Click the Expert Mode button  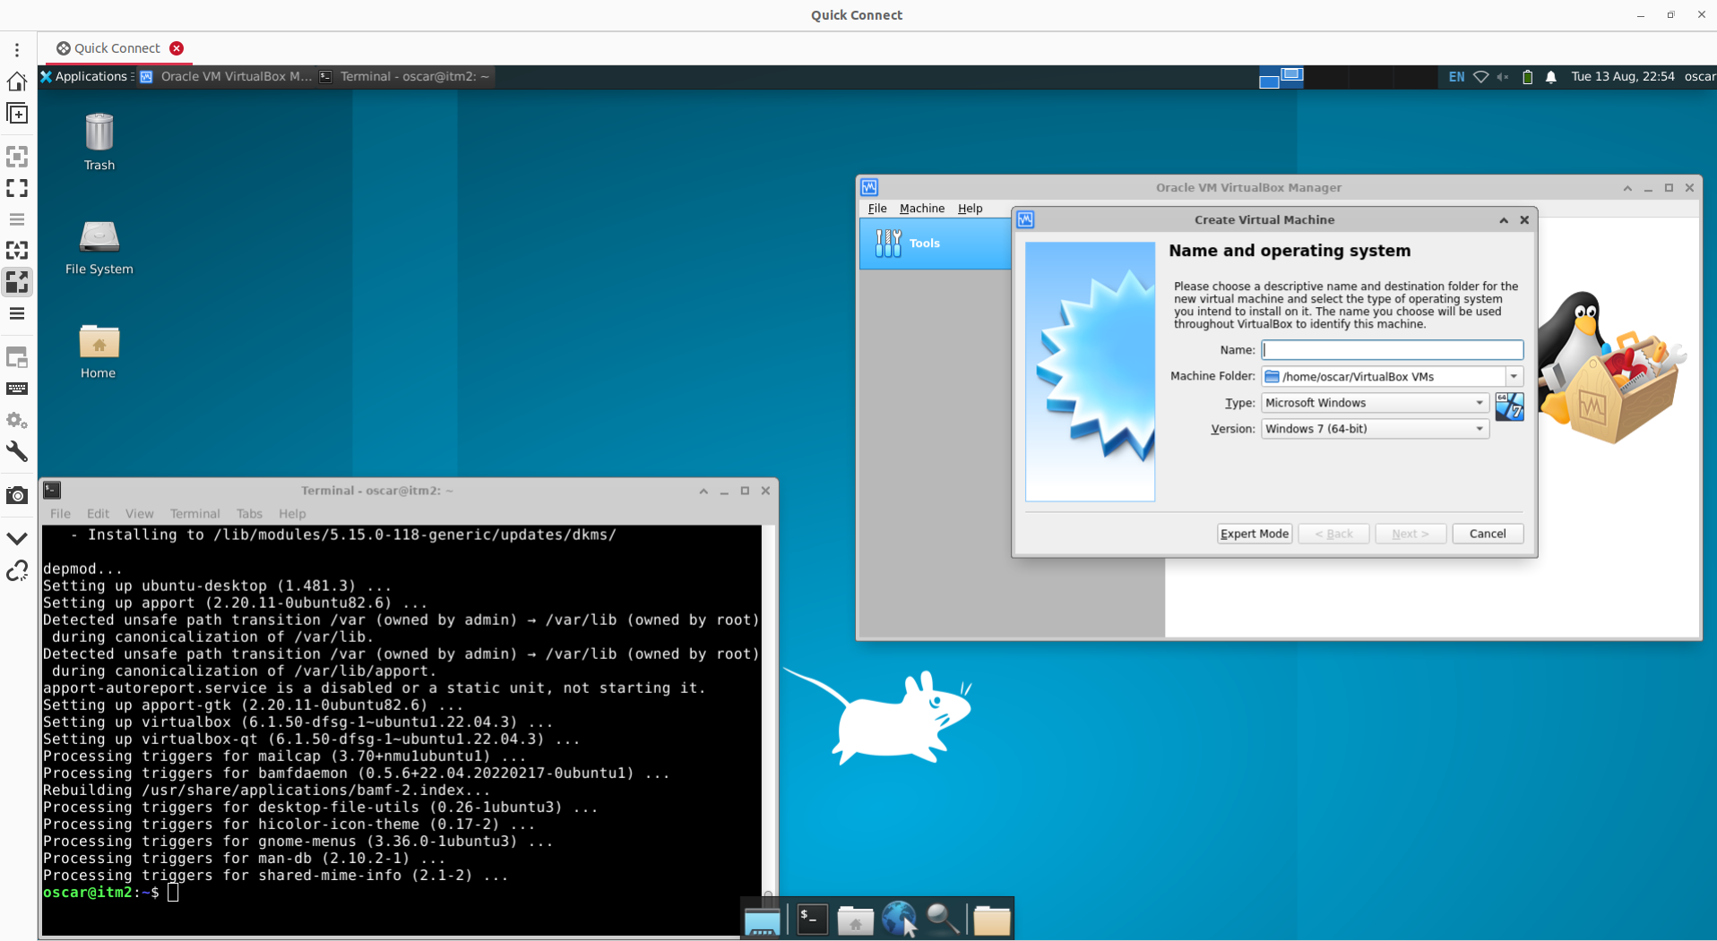click(x=1254, y=534)
